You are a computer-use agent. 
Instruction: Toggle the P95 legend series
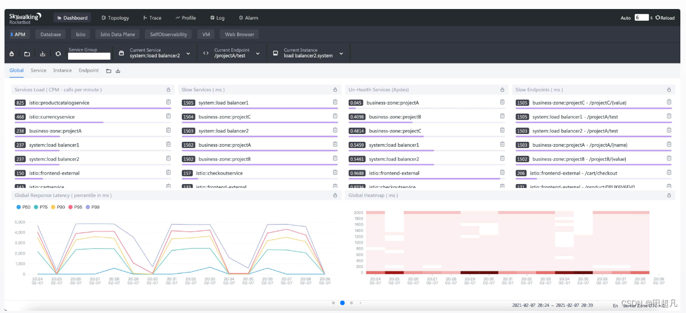pyautogui.click(x=75, y=207)
